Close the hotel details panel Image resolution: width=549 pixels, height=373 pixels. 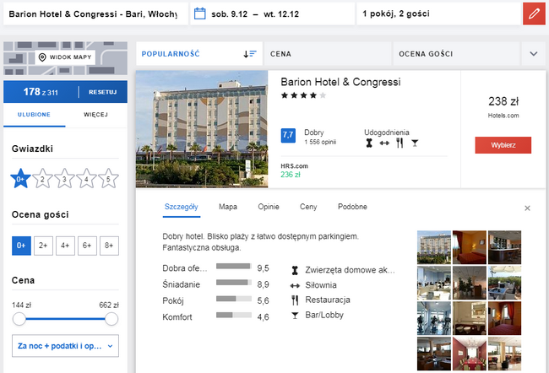[x=527, y=208]
